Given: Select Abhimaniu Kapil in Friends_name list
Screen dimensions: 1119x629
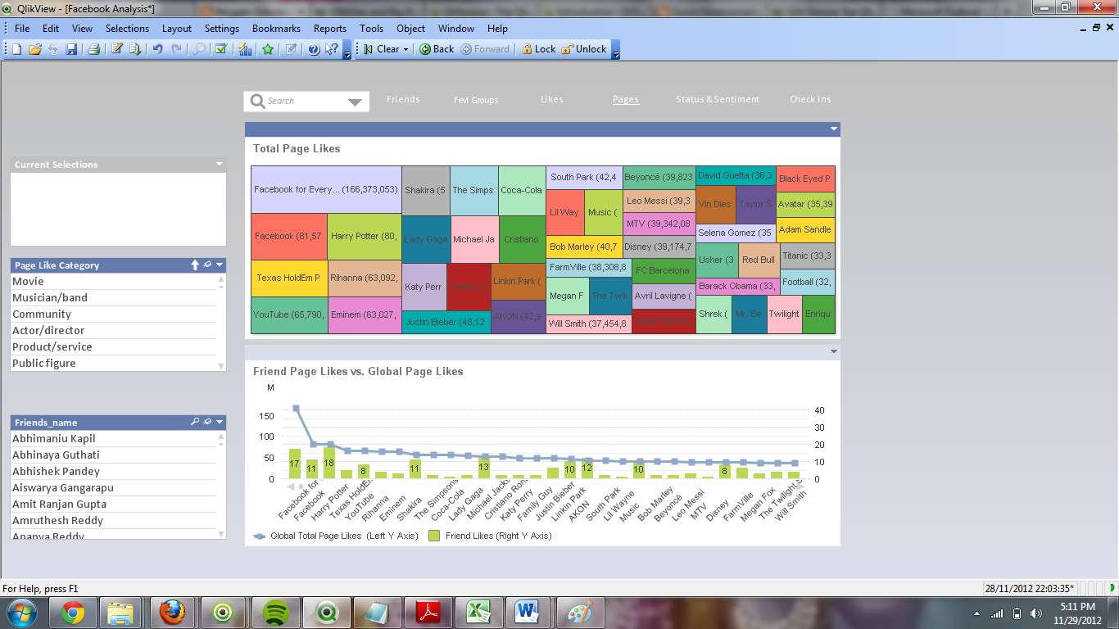Looking at the screenshot, I should [114, 438].
